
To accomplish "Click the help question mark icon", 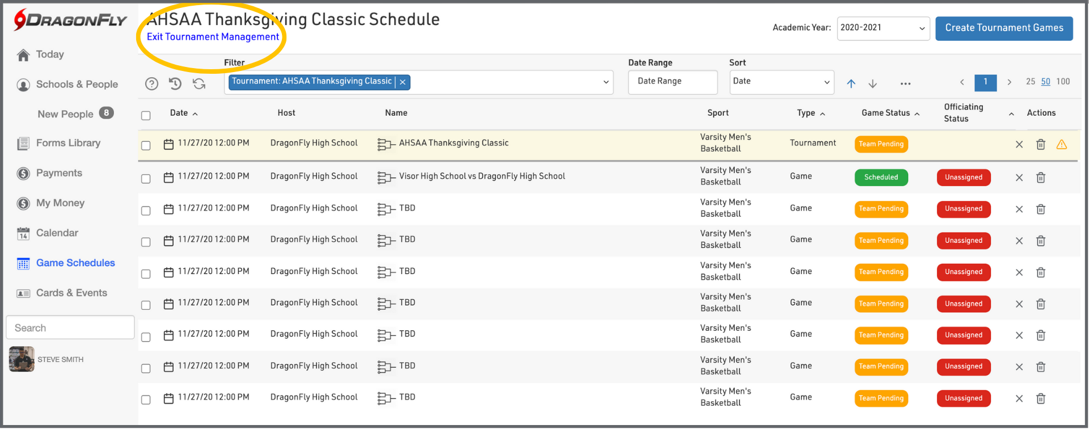I will [151, 84].
